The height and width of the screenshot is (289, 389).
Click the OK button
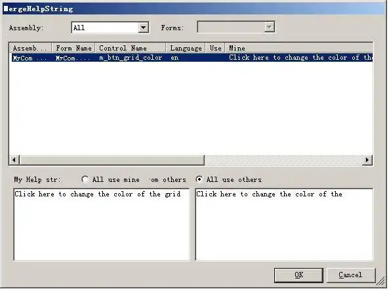click(x=298, y=275)
